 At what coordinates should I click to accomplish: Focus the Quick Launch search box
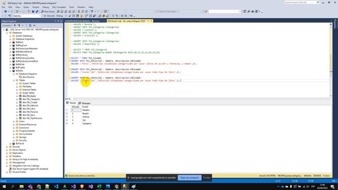(302, 2)
